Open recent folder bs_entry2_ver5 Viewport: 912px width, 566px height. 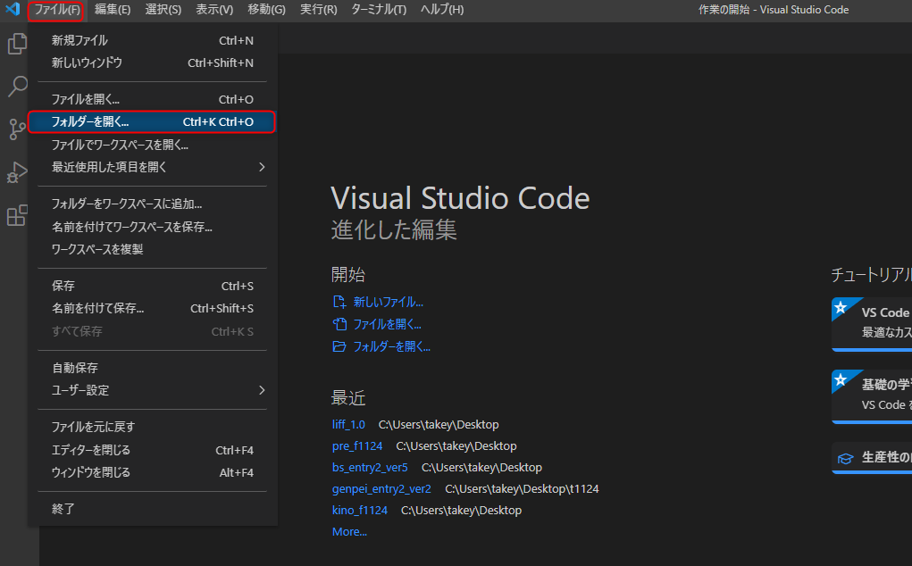(x=370, y=468)
